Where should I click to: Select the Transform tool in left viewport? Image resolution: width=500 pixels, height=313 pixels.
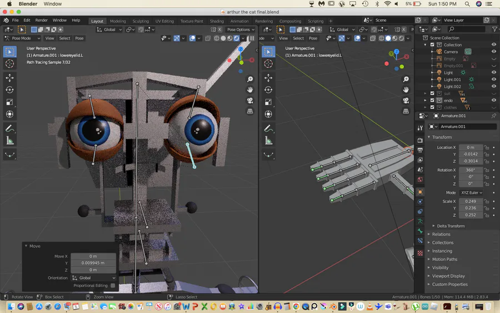[9, 114]
